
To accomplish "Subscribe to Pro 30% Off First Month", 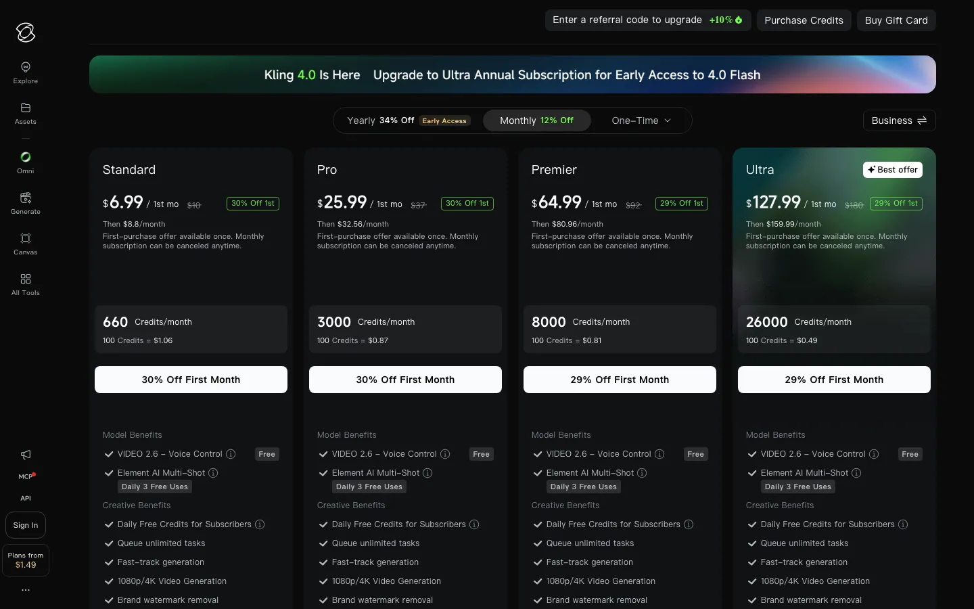I will point(405,380).
